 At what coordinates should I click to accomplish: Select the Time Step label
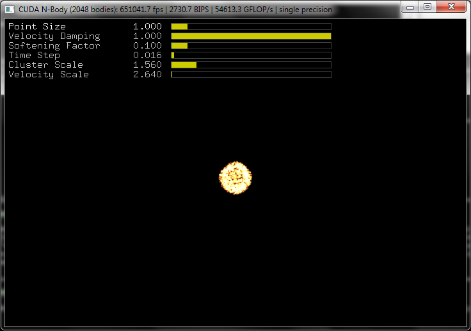pos(34,56)
